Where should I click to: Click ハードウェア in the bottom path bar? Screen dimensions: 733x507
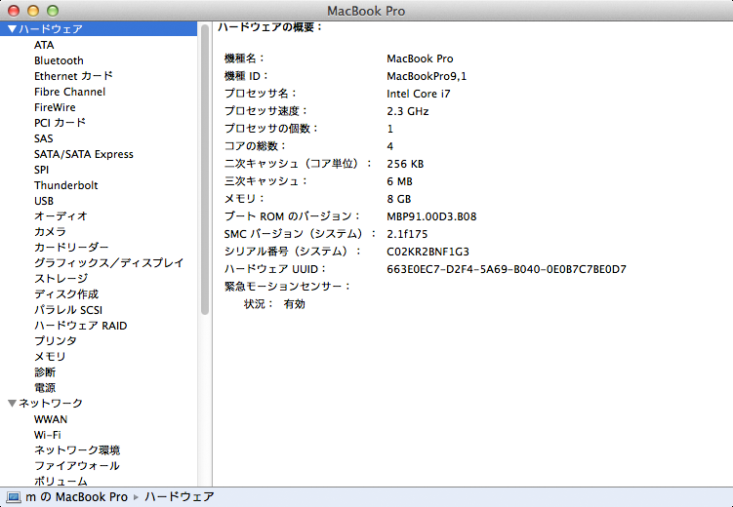(x=179, y=497)
